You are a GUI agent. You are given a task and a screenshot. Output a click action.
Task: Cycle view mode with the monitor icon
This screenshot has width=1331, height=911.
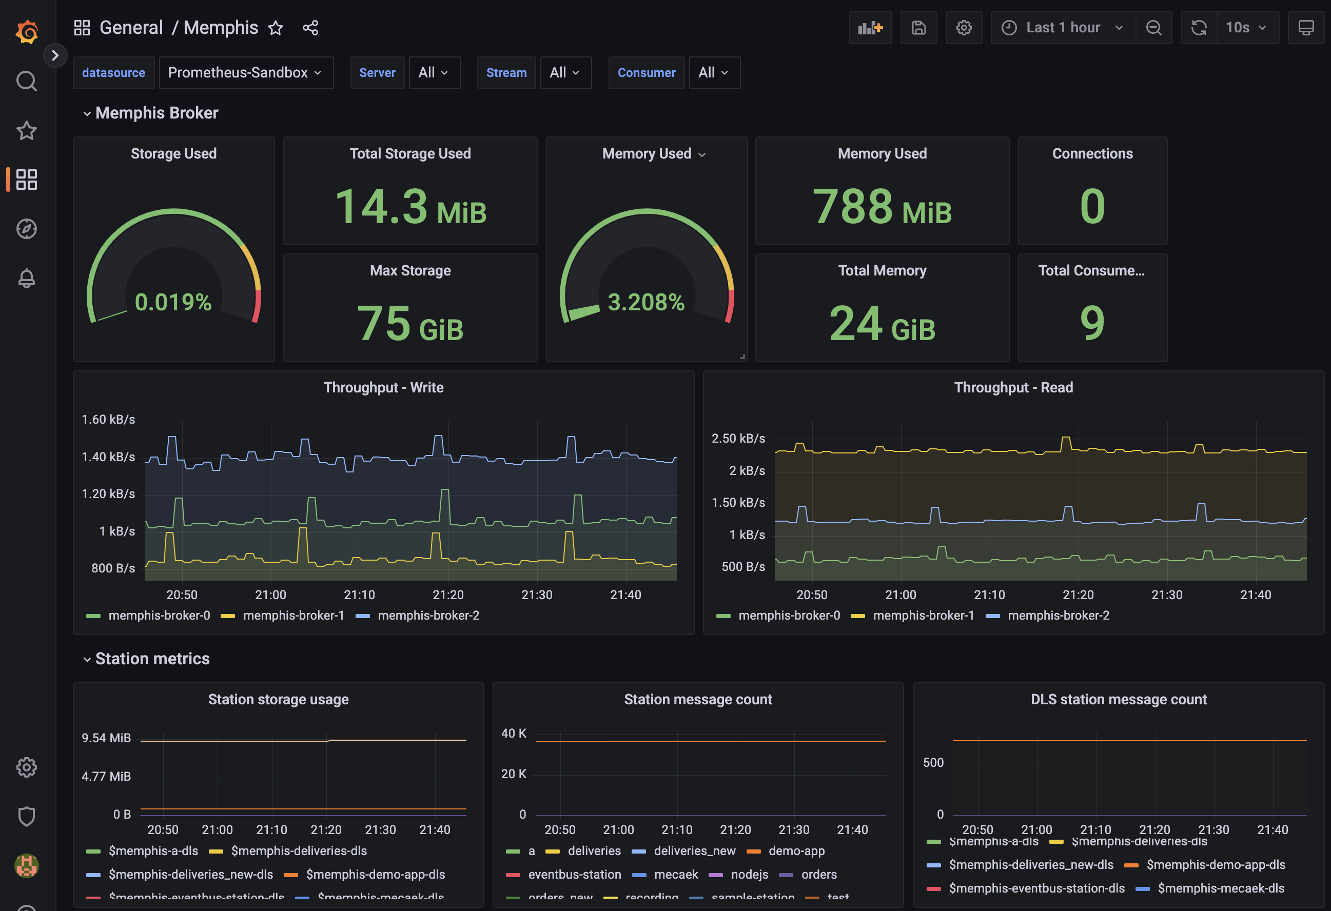click(1305, 28)
